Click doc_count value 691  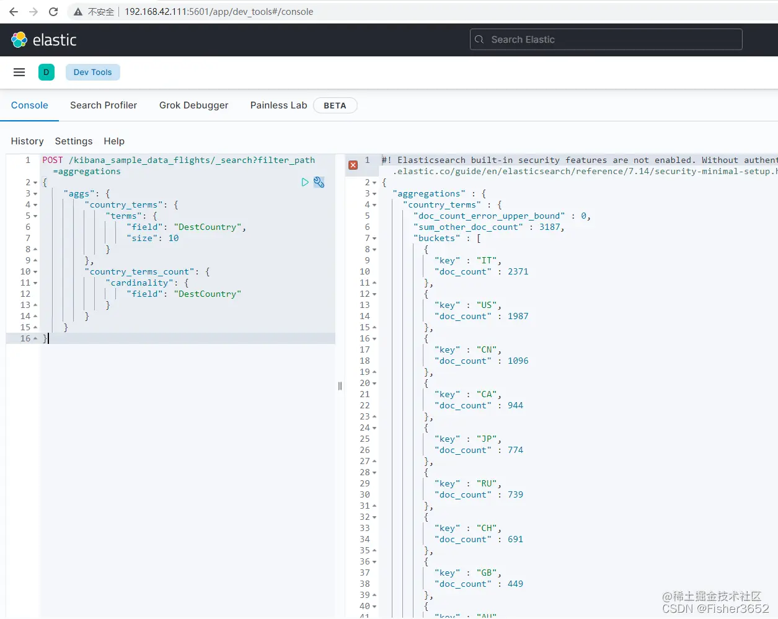(x=515, y=540)
